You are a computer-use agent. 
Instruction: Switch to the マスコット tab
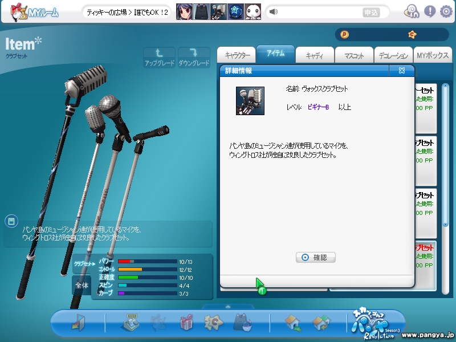pyautogui.click(x=354, y=55)
